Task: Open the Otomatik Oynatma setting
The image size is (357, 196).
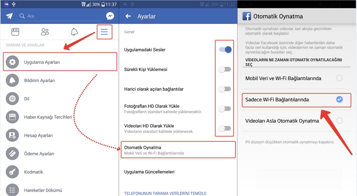Action: pyautogui.click(x=178, y=150)
